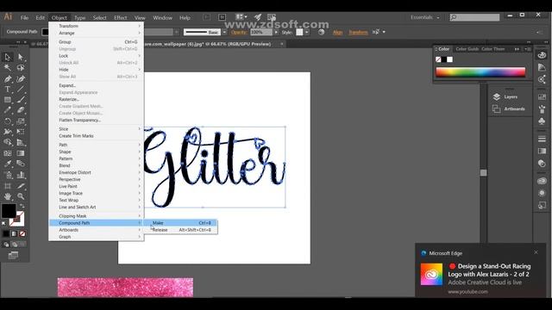552x310 pixels.
Task: Choose Expand... in Object menu
Action: [96, 85]
